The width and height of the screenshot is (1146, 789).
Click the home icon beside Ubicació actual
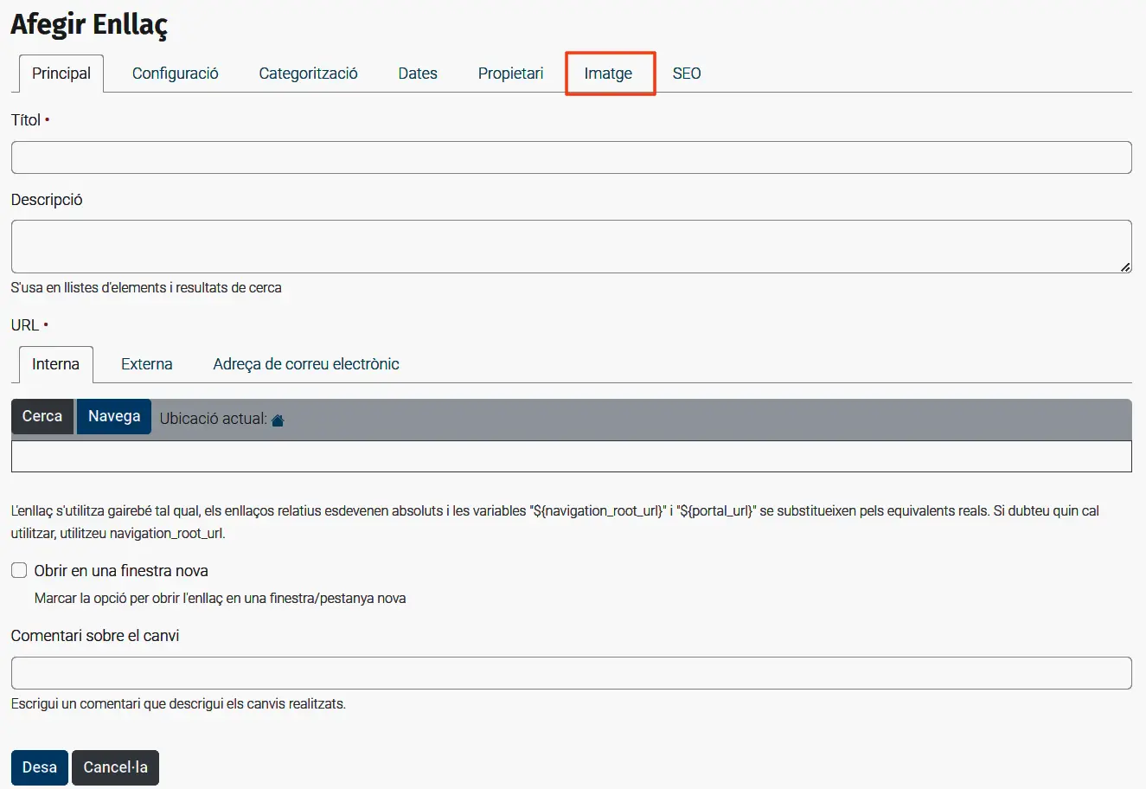[278, 420]
